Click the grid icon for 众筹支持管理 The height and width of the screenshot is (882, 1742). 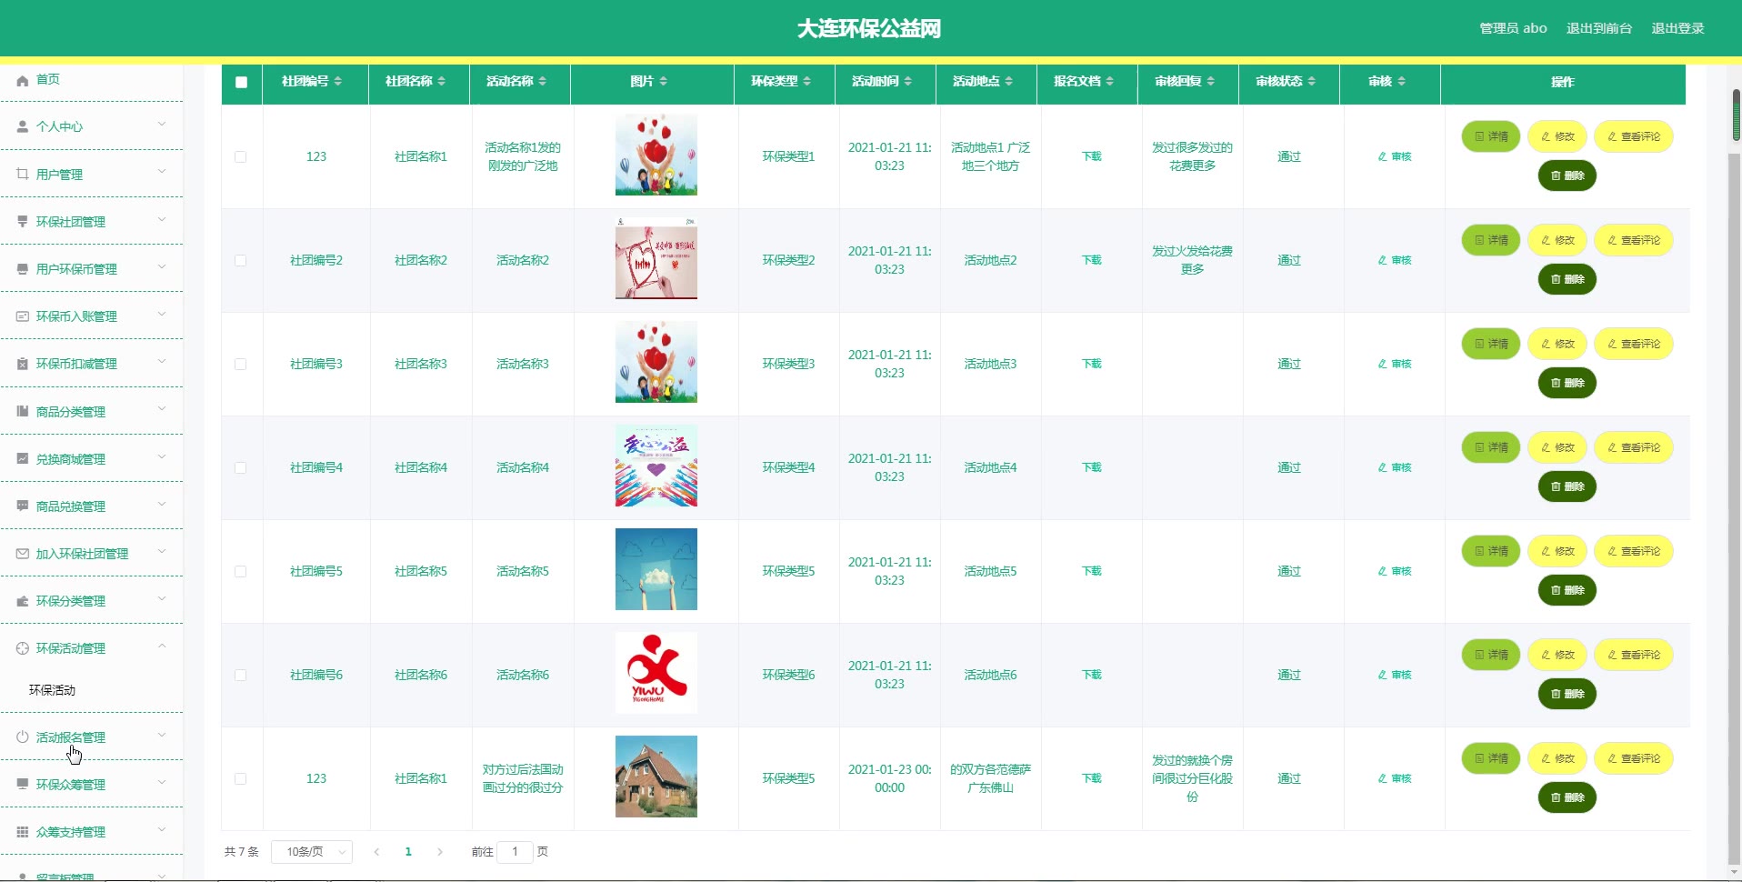(23, 832)
